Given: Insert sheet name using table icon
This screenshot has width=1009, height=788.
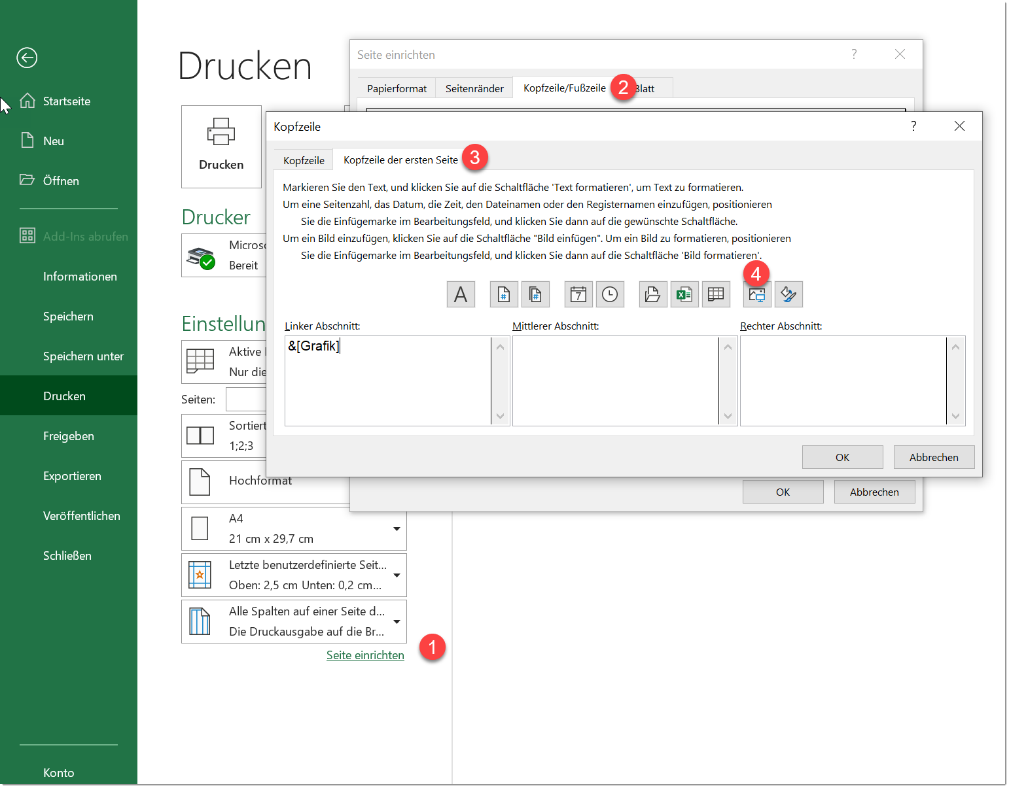Looking at the screenshot, I should click(x=716, y=294).
